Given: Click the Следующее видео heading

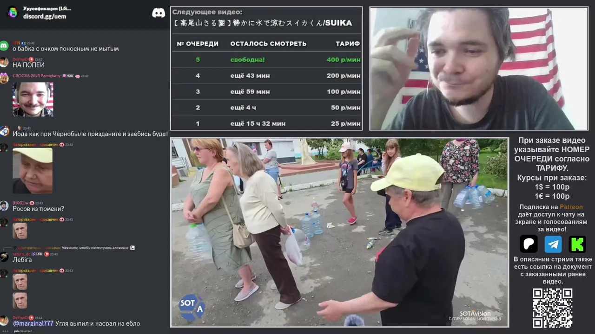Looking at the screenshot, I should click(x=207, y=12).
